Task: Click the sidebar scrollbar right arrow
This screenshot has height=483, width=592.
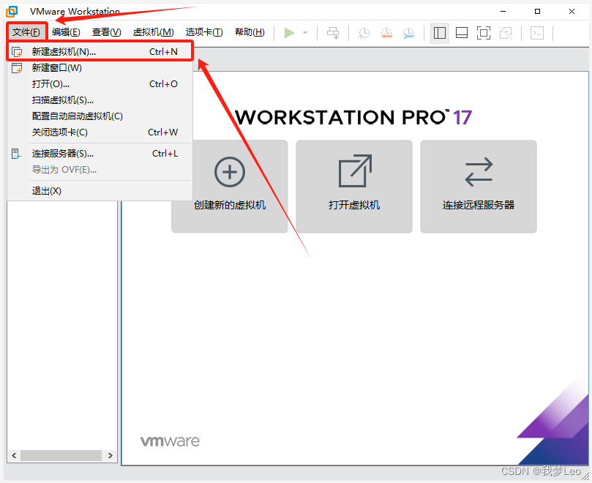Action: (110, 455)
